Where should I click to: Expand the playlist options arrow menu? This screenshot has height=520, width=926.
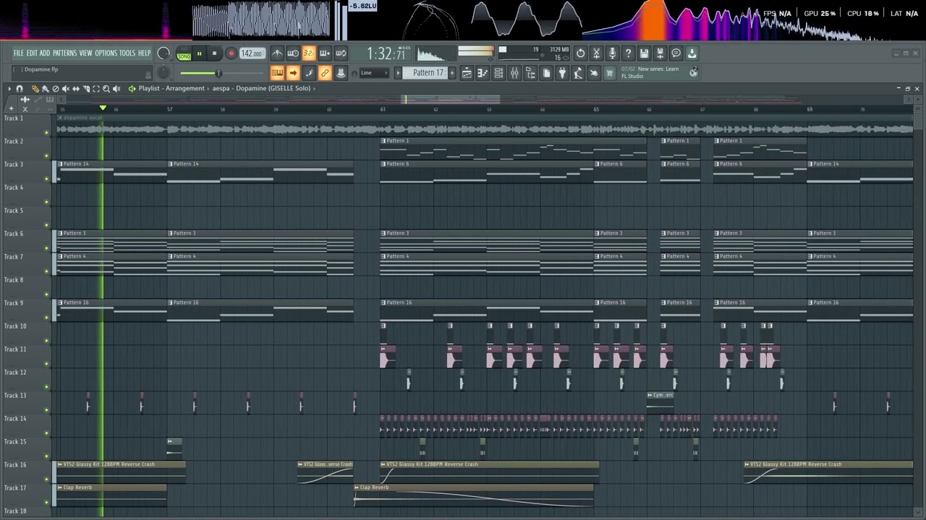[x=9, y=89]
